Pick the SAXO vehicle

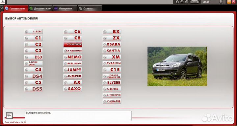coord(73,89)
